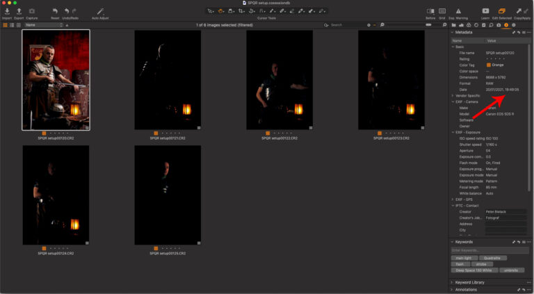Click the Import toolbar icon
Viewport: 534px width, 294px height.
(x=7, y=11)
